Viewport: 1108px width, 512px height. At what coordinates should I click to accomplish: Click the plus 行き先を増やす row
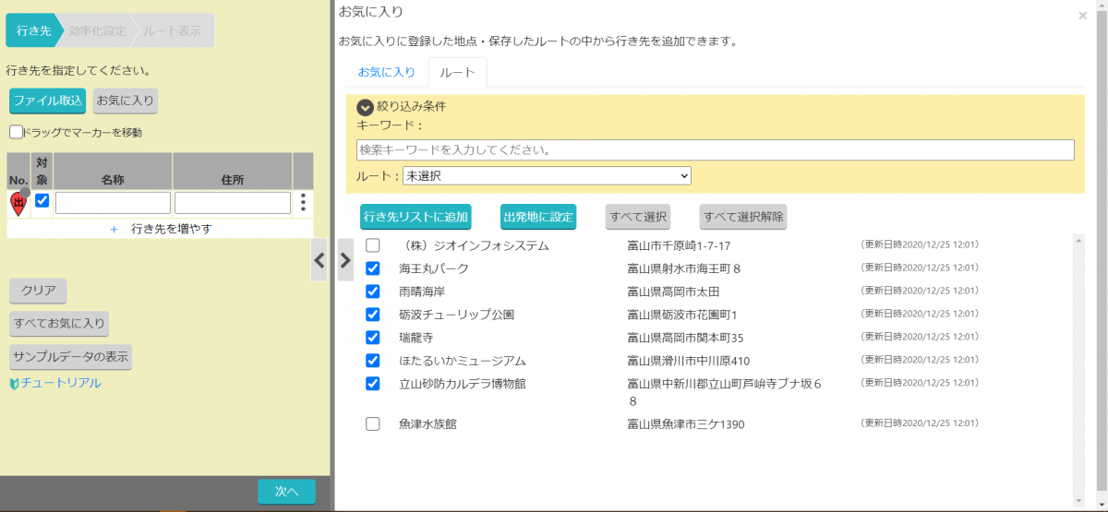pyautogui.click(x=161, y=229)
